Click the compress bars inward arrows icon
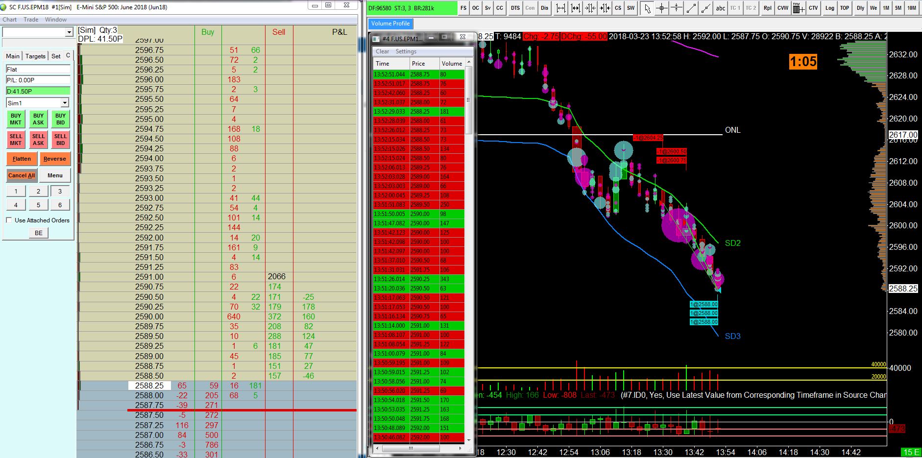Viewport: 922px width, 458px height. (x=590, y=8)
